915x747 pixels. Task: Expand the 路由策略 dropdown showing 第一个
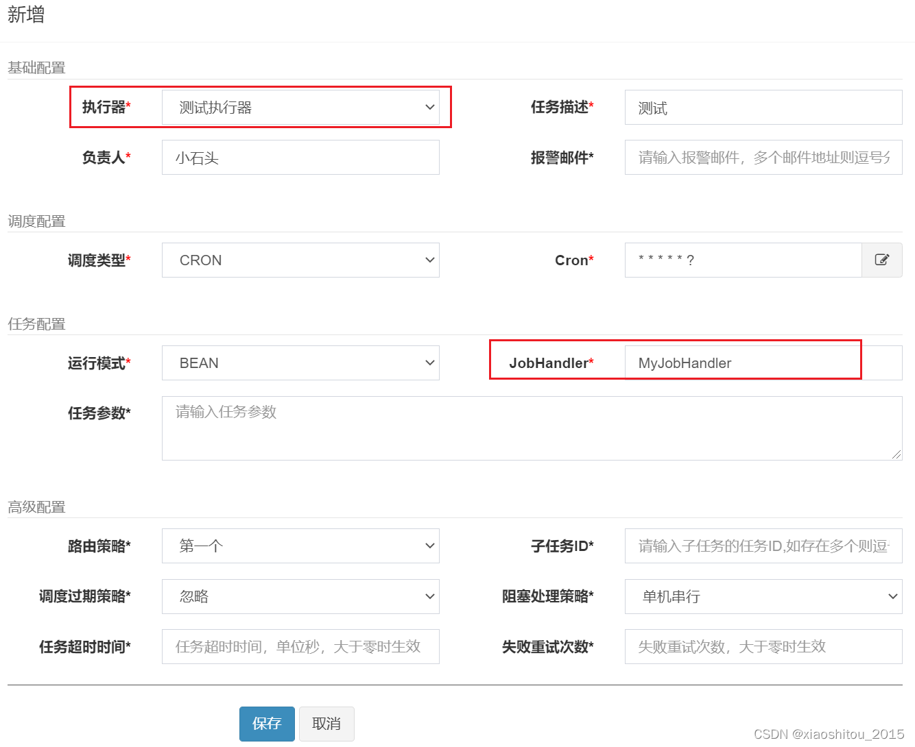(300, 546)
